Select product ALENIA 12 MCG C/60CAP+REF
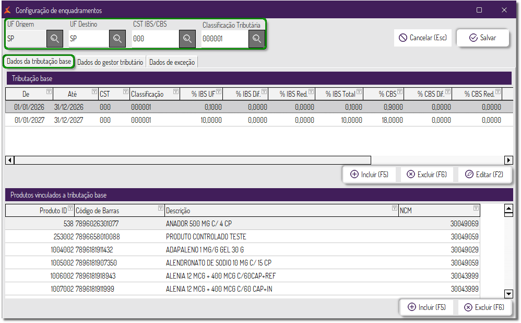521x323 pixels. coord(243,276)
